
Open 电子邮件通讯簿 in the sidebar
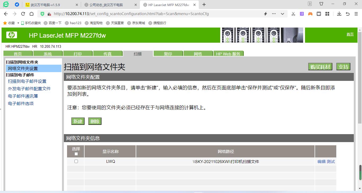pyautogui.click(x=23, y=96)
